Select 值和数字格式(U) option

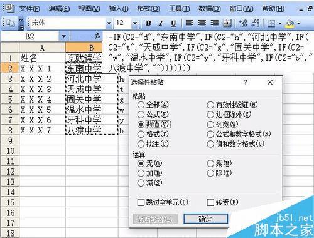(235, 143)
